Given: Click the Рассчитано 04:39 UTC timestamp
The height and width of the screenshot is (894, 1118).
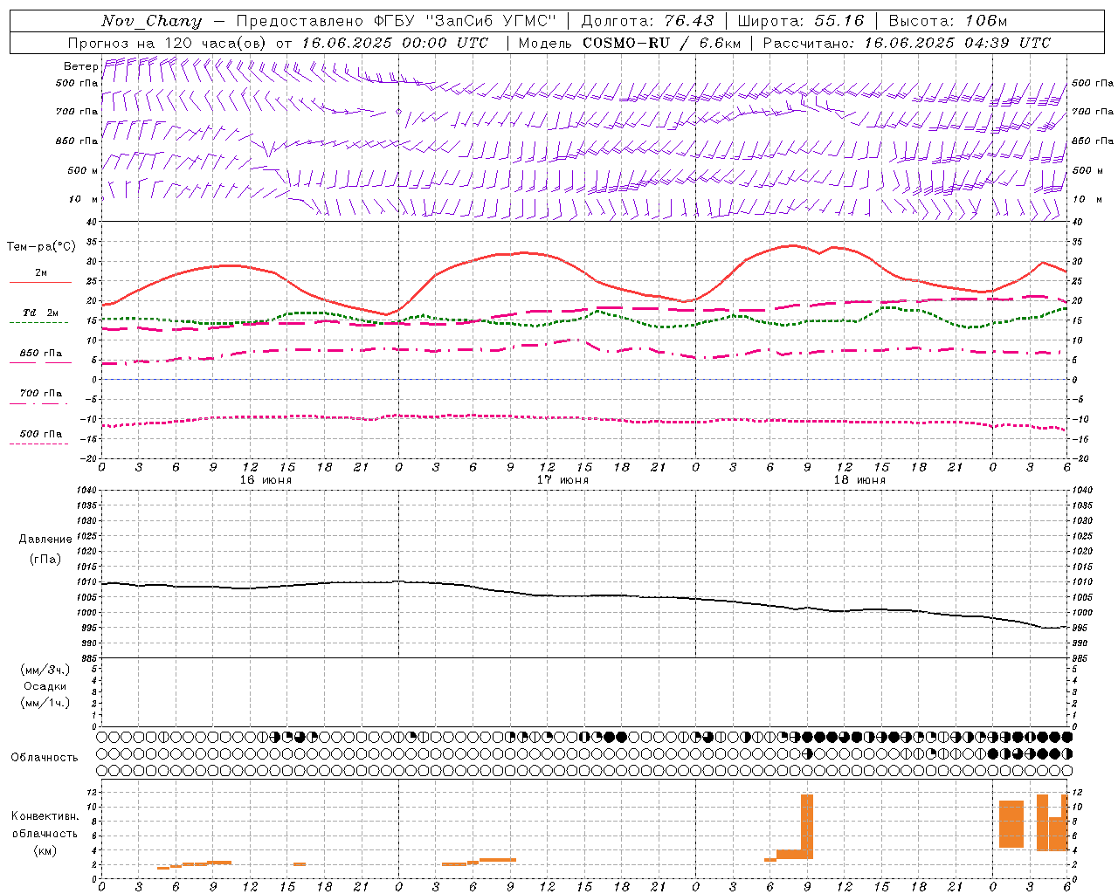Looking at the screenshot, I should coord(907,43).
